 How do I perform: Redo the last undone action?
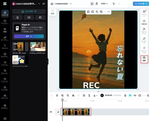[119, 4]
